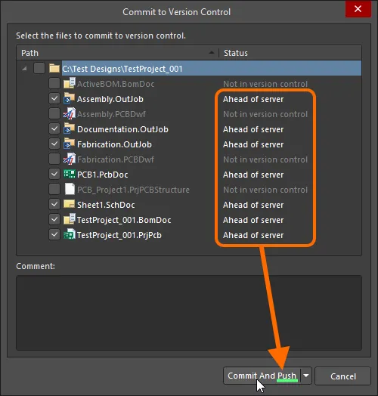Click the Cancel button
378x396 pixels.
point(343,376)
